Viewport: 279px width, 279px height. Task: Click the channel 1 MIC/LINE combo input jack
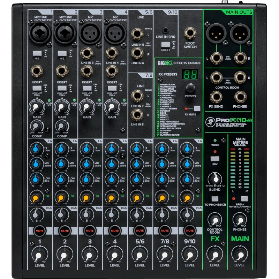tap(40, 33)
